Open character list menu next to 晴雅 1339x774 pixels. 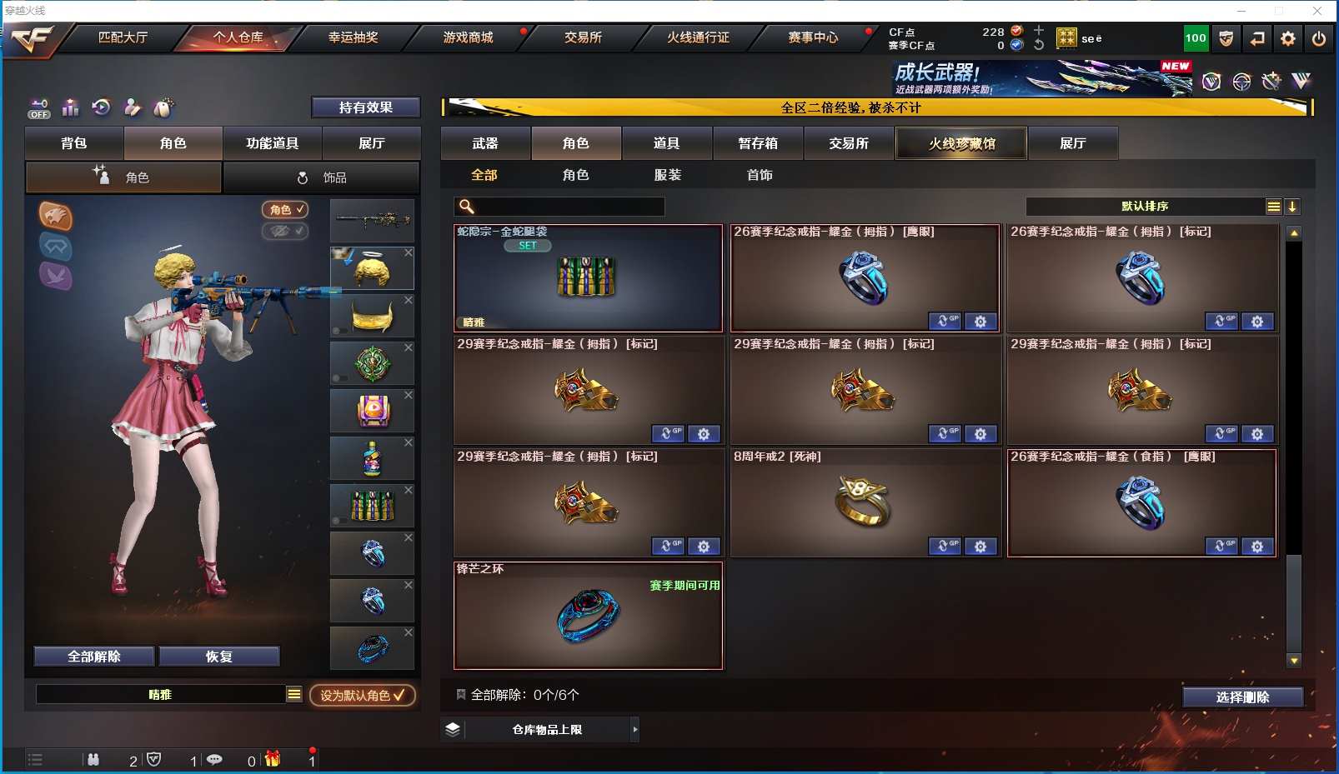click(294, 694)
